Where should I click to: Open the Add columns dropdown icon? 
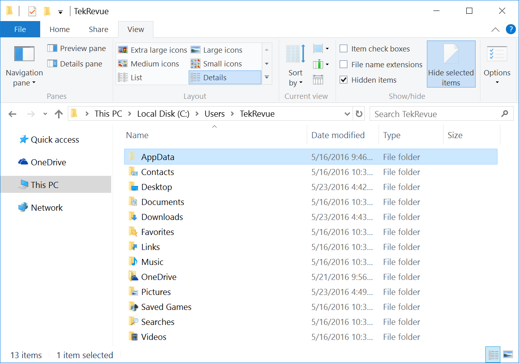tap(321, 64)
